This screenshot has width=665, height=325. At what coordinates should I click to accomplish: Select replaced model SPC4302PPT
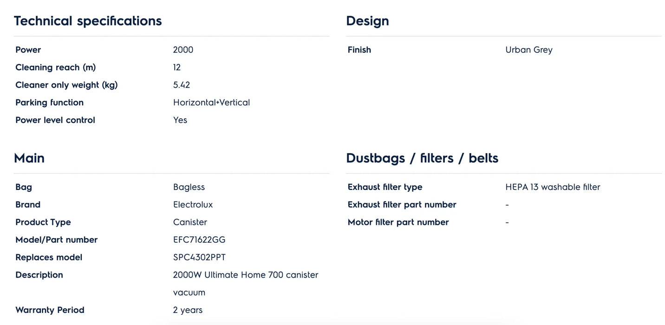tap(199, 258)
